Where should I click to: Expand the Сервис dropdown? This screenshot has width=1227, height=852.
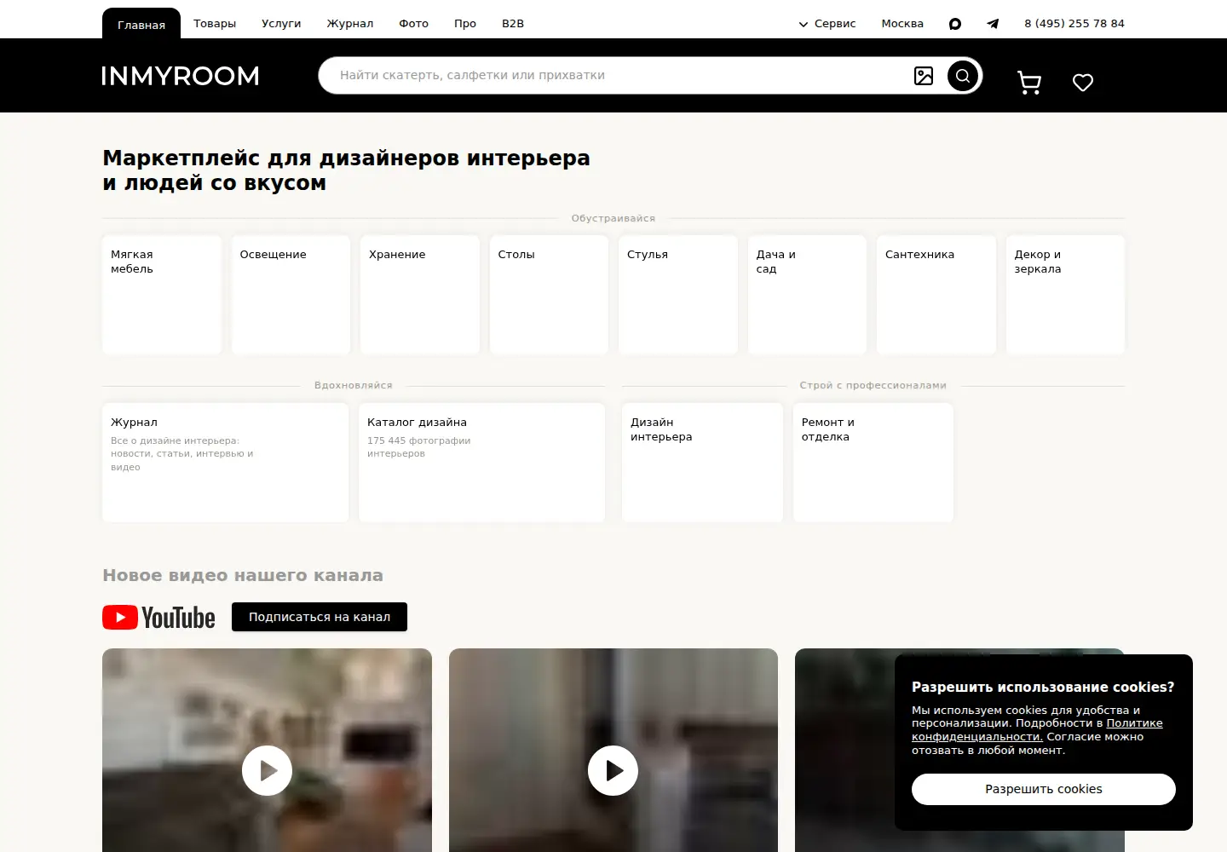[x=827, y=24]
